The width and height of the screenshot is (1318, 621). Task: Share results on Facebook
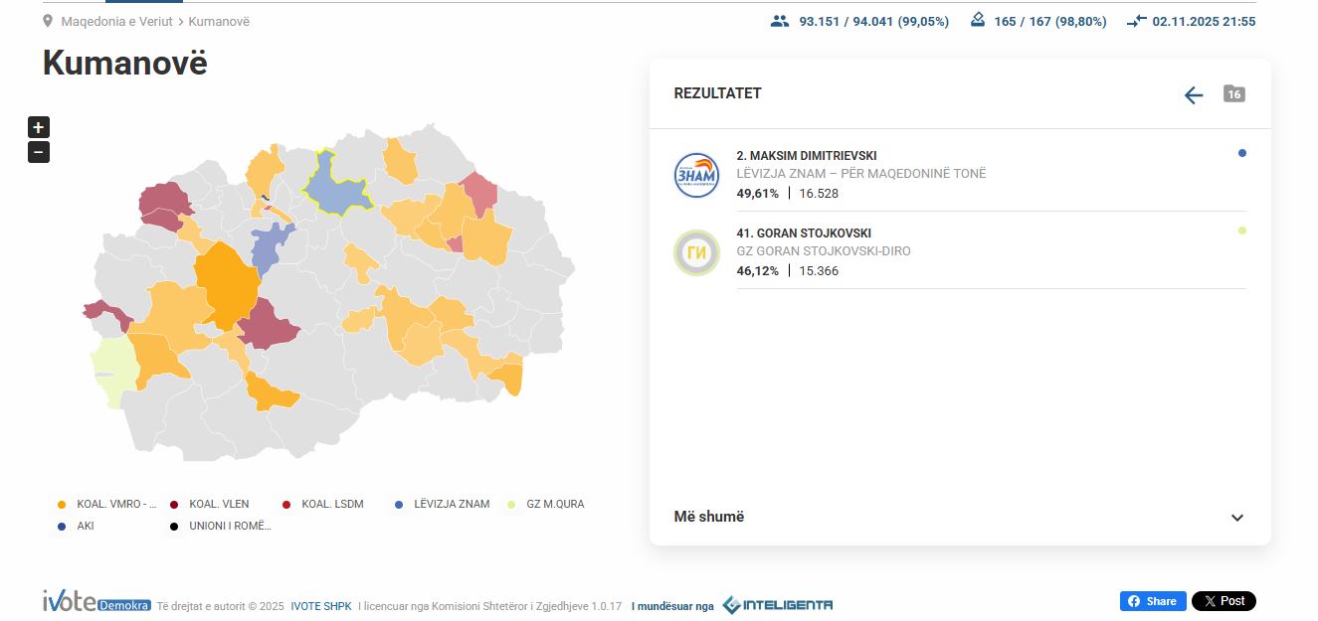(x=1152, y=601)
